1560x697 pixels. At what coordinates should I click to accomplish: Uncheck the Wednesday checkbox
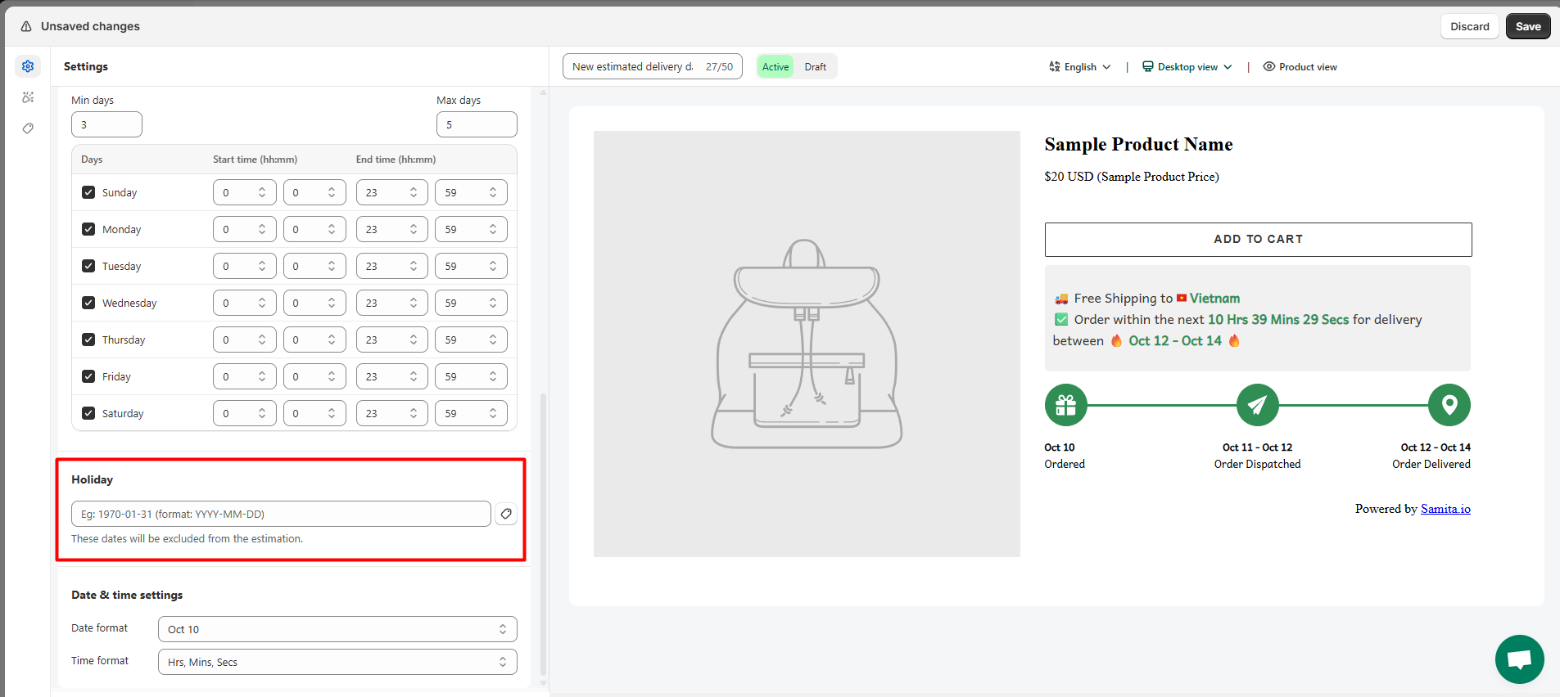[88, 303]
